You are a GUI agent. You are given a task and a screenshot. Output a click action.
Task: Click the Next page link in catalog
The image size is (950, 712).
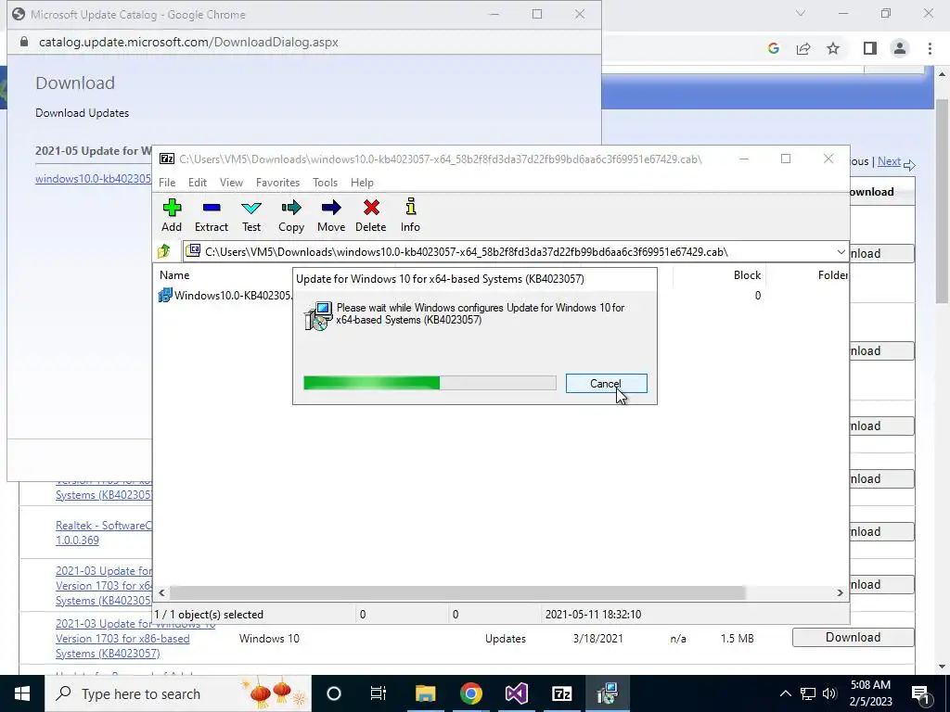[x=889, y=161]
